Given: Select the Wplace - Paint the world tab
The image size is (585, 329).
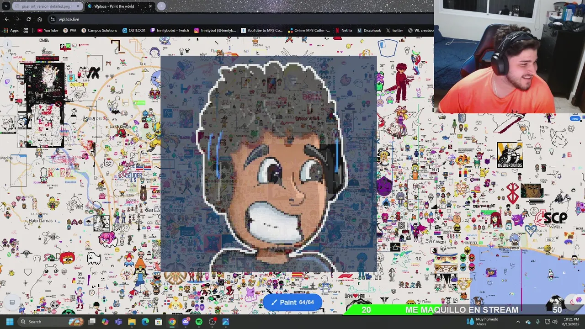Looking at the screenshot, I should (x=119, y=6).
